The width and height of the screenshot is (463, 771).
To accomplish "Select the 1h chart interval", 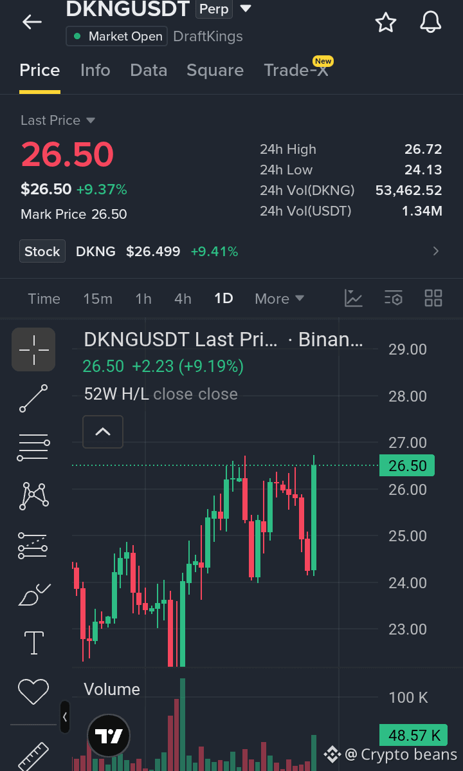I will [143, 299].
